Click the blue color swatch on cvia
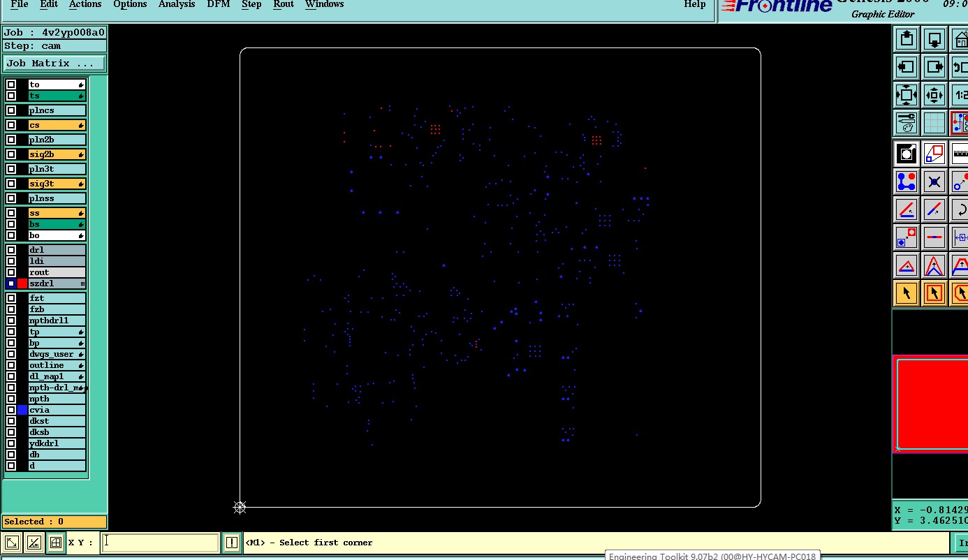The width and height of the screenshot is (968, 560). pos(22,410)
